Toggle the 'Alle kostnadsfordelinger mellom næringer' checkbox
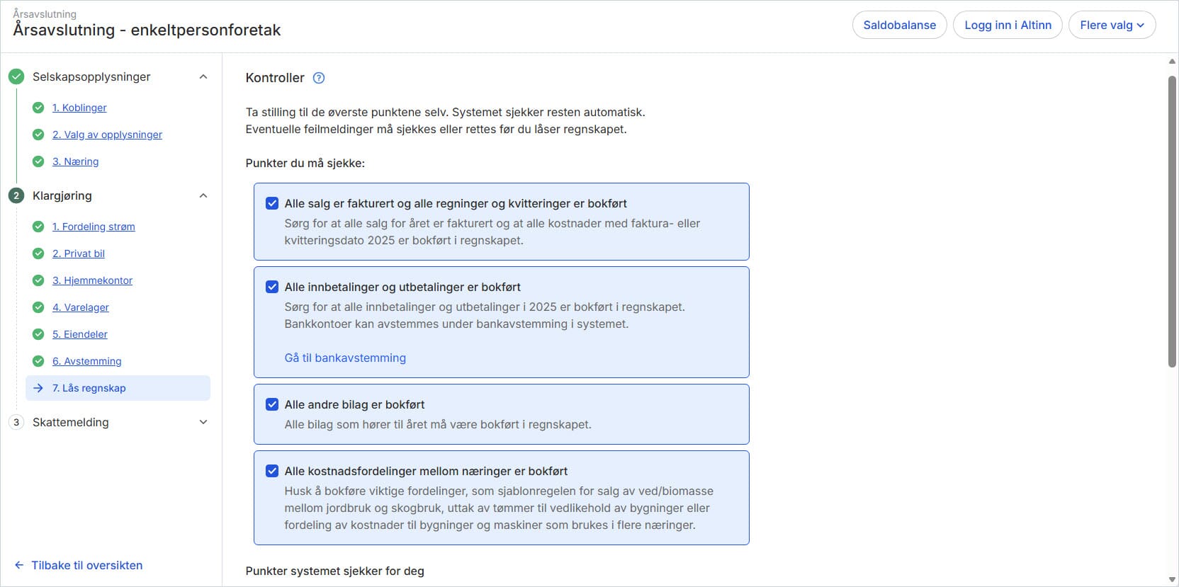The image size is (1179, 587). coord(272,471)
